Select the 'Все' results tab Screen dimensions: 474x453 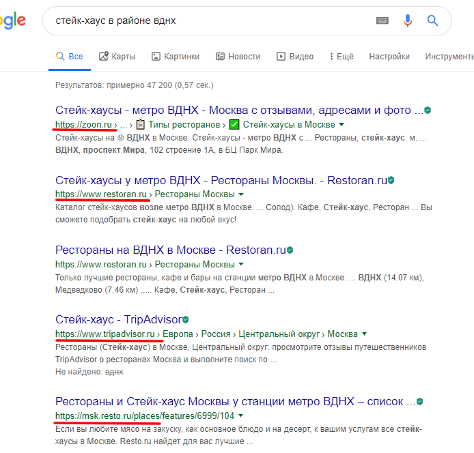(70, 57)
